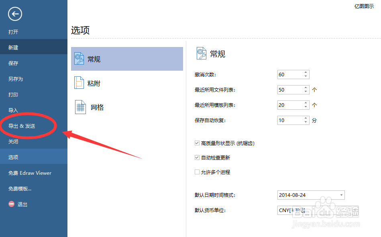This screenshot has height=237, width=381.
Task: Enable 允许多个进程
Action: coord(197,172)
